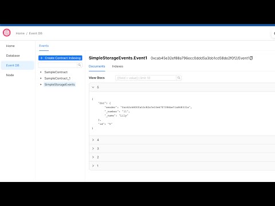Select Database in the sidebar

click(x=13, y=56)
